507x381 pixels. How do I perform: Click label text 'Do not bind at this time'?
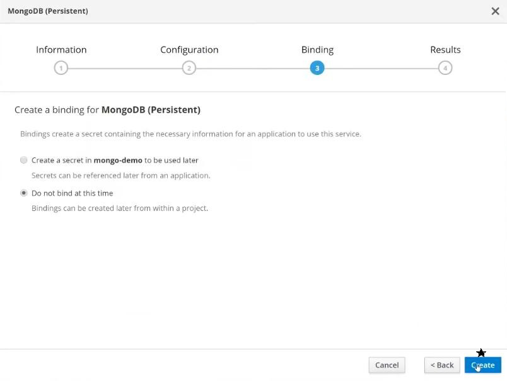point(72,193)
